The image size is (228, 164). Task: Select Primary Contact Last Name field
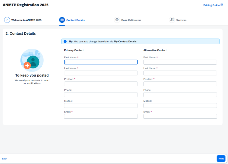[x=101, y=73]
